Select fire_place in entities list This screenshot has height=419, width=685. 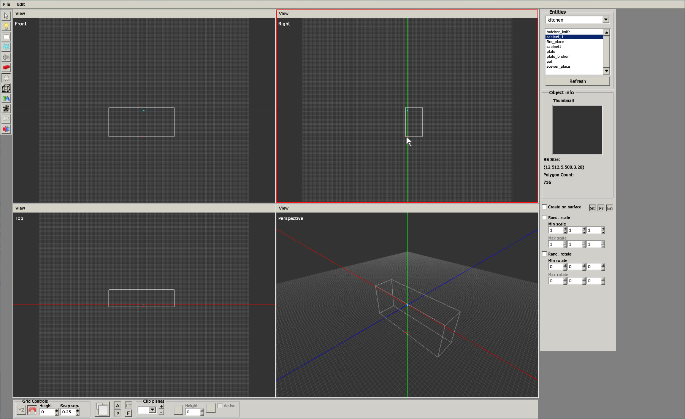point(555,42)
